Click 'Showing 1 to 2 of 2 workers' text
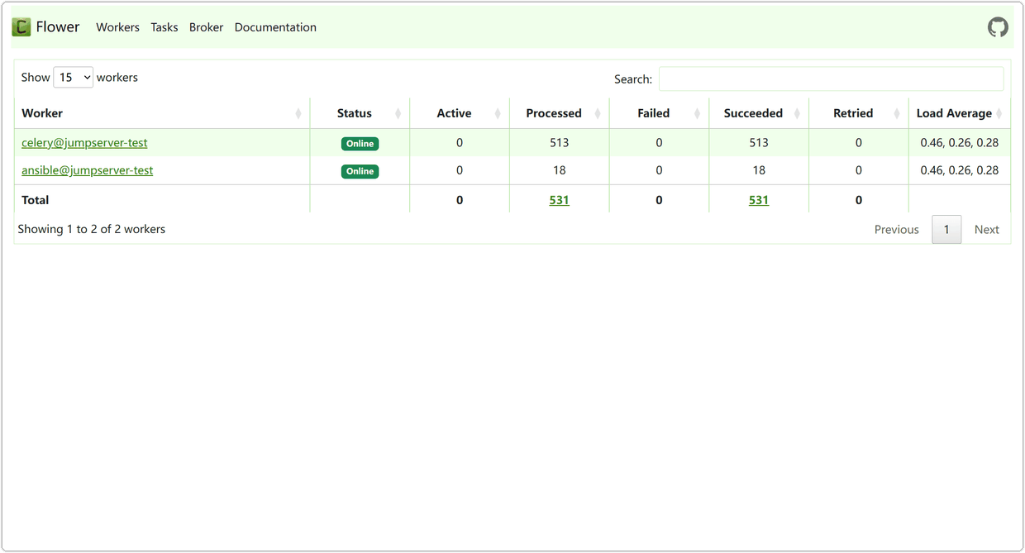Viewport: 1025px width, 553px height. click(92, 229)
